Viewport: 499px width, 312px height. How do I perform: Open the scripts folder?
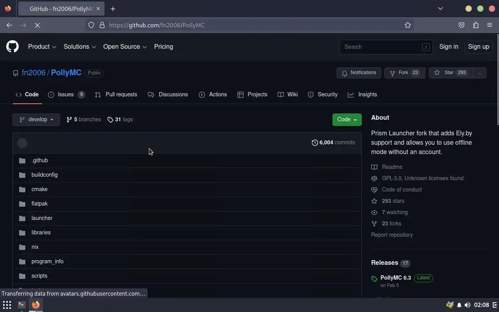(39, 276)
